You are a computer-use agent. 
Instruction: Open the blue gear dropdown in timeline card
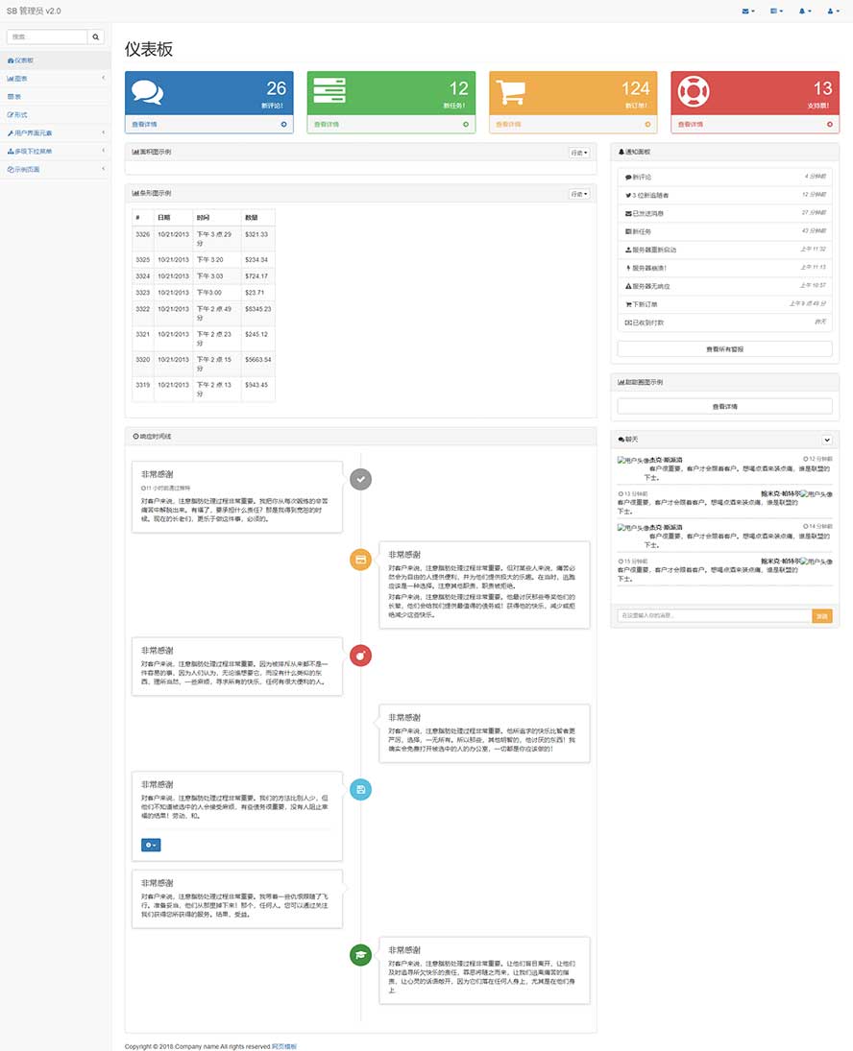pyautogui.click(x=151, y=845)
